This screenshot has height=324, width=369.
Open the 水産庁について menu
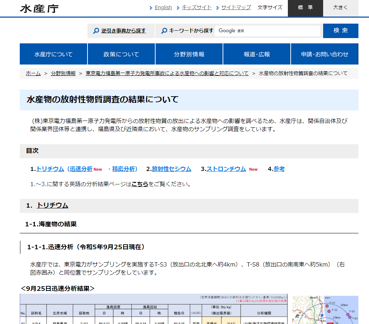point(53,54)
